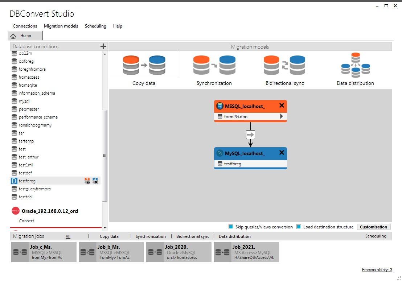Click the arrow icon between MSSQL and MySQL nodes
The width and height of the screenshot is (402, 281).
[250, 134]
